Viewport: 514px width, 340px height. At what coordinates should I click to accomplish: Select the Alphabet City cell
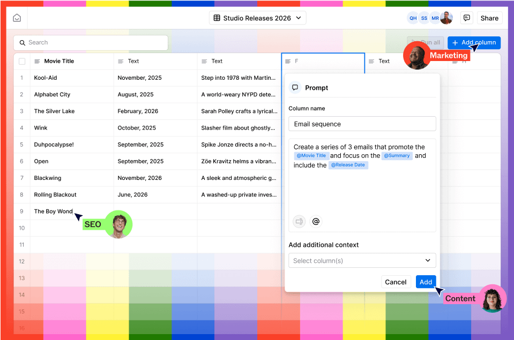tap(72, 95)
